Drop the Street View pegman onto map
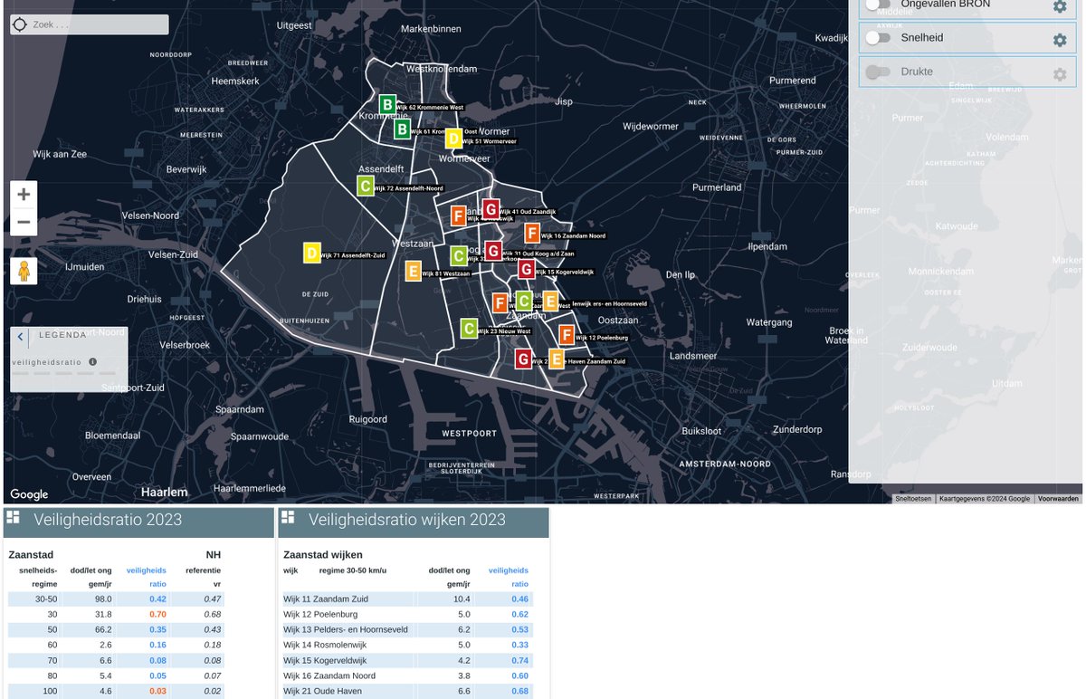The height and width of the screenshot is (699, 1086). click(24, 271)
